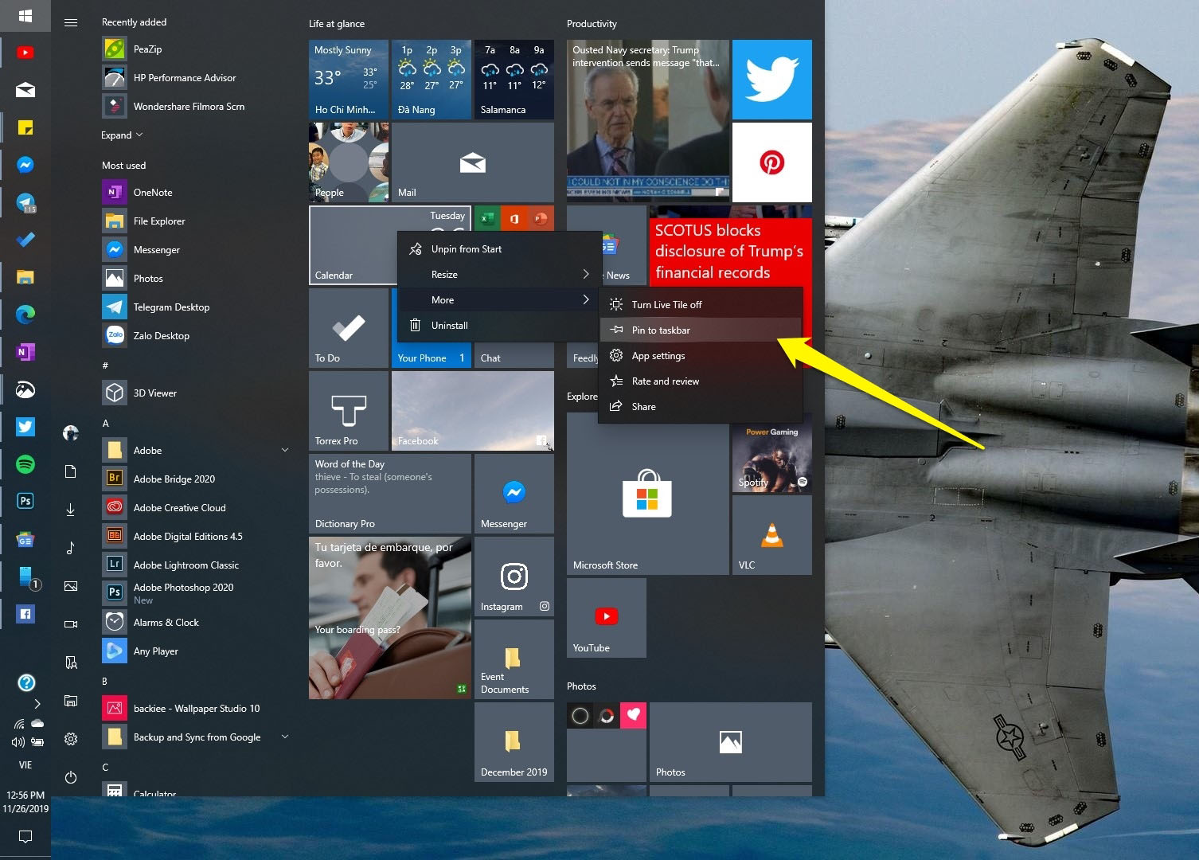Open Twitter icon in the taskbar
1199x860 pixels.
click(x=25, y=427)
